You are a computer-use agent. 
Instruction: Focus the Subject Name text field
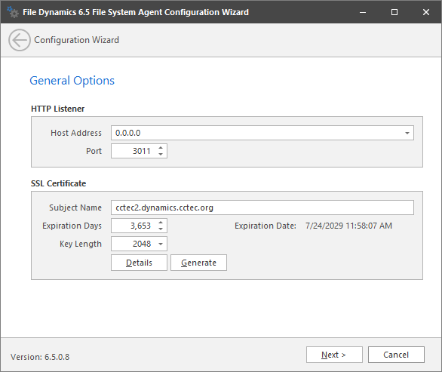click(x=262, y=208)
